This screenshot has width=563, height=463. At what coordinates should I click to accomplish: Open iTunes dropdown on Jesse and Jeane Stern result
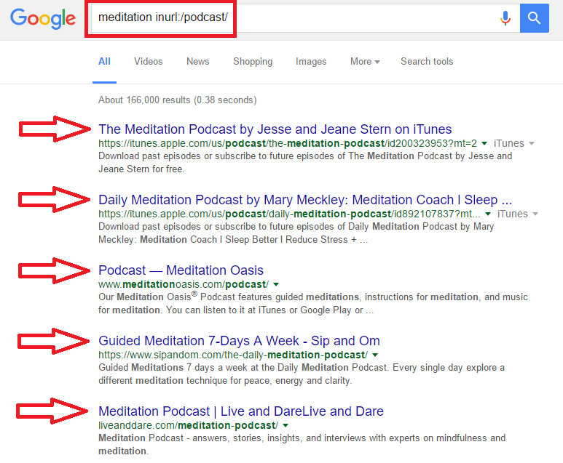coord(513,143)
